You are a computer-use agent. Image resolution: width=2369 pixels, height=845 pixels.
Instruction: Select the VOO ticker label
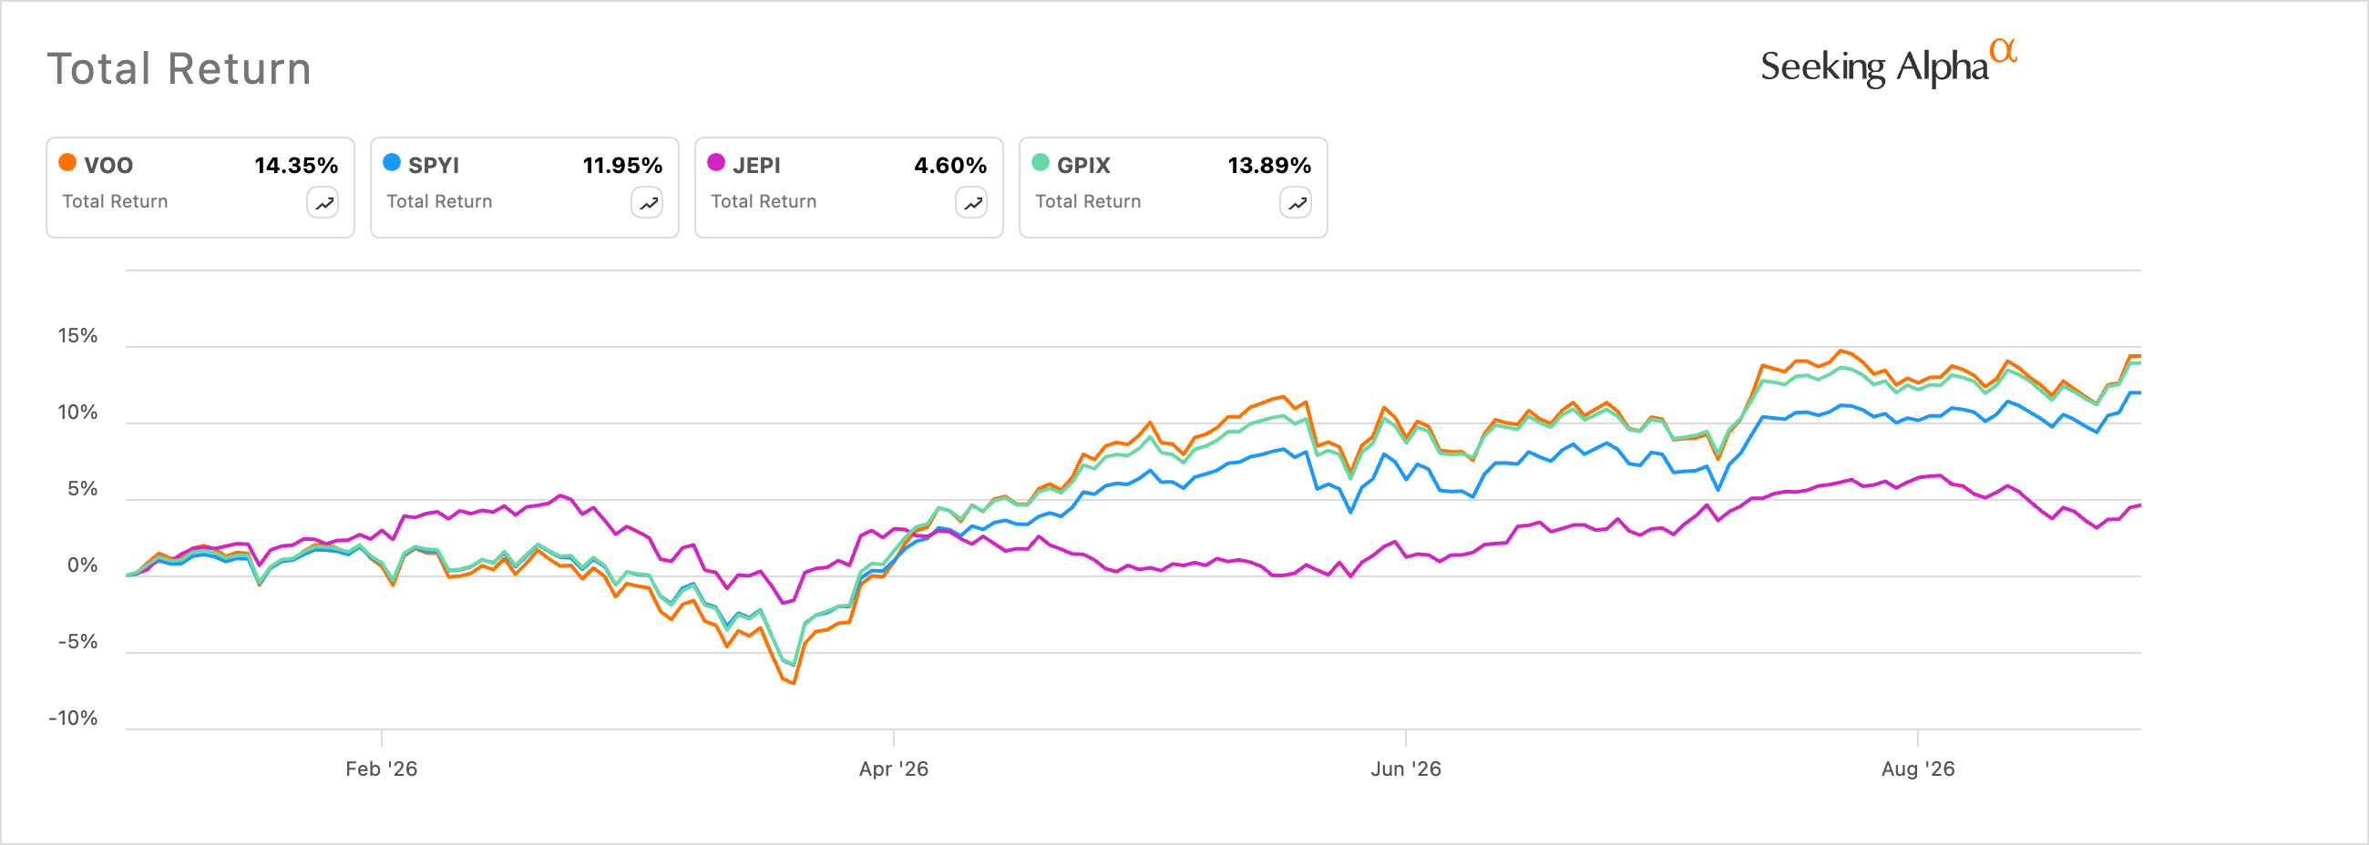point(108,166)
